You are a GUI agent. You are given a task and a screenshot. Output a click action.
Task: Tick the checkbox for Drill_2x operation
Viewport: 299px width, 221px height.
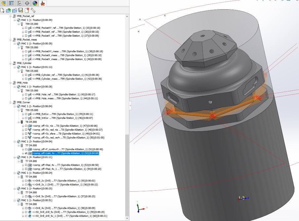click(26, 180)
